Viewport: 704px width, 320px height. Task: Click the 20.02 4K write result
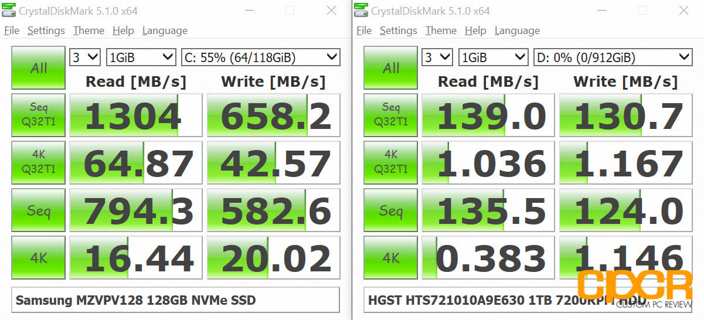(274, 257)
